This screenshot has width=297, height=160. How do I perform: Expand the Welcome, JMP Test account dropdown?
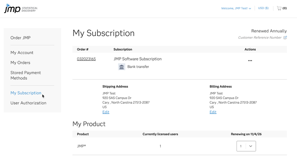coord(236,8)
